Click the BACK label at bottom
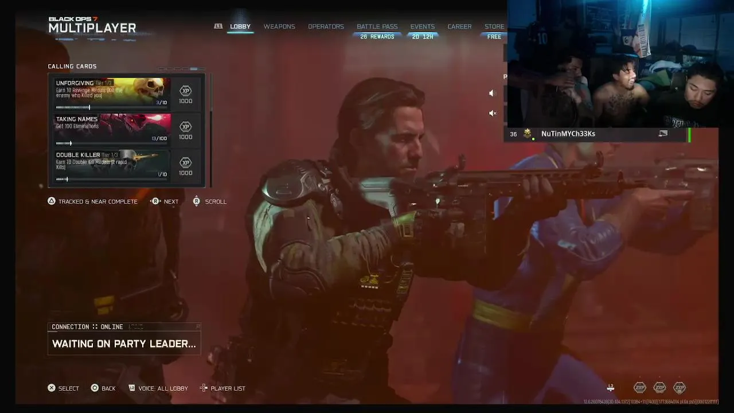The width and height of the screenshot is (734, 413). pos(108,388)
